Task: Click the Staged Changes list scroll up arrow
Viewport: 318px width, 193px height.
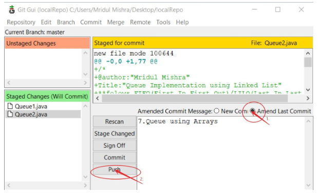Action: 85,106
